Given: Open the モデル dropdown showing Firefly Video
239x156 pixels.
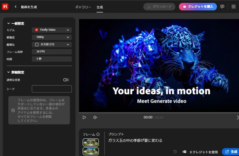Looking at the screenshot, I should tap(52, 30).
